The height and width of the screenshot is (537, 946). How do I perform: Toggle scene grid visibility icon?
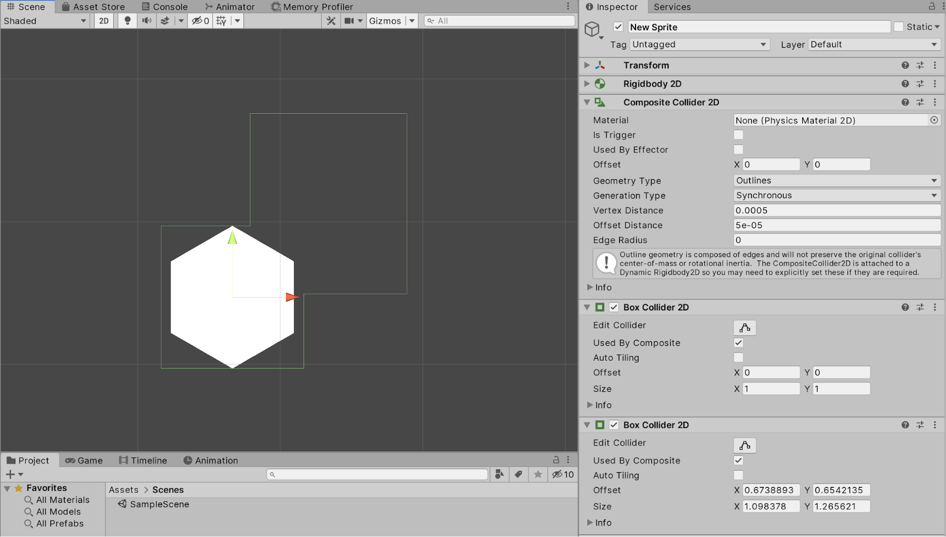point(221,21)
